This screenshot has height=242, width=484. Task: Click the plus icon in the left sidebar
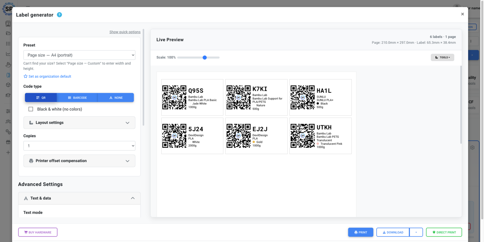pos(8,152)
